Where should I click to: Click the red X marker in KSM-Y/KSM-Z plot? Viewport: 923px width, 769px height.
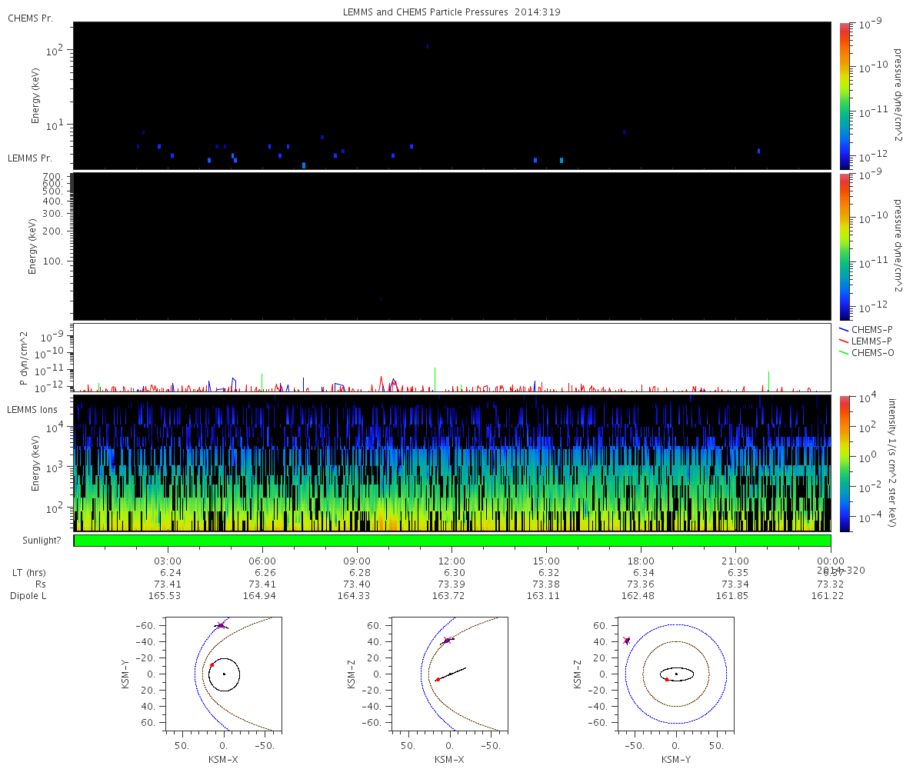626,640
